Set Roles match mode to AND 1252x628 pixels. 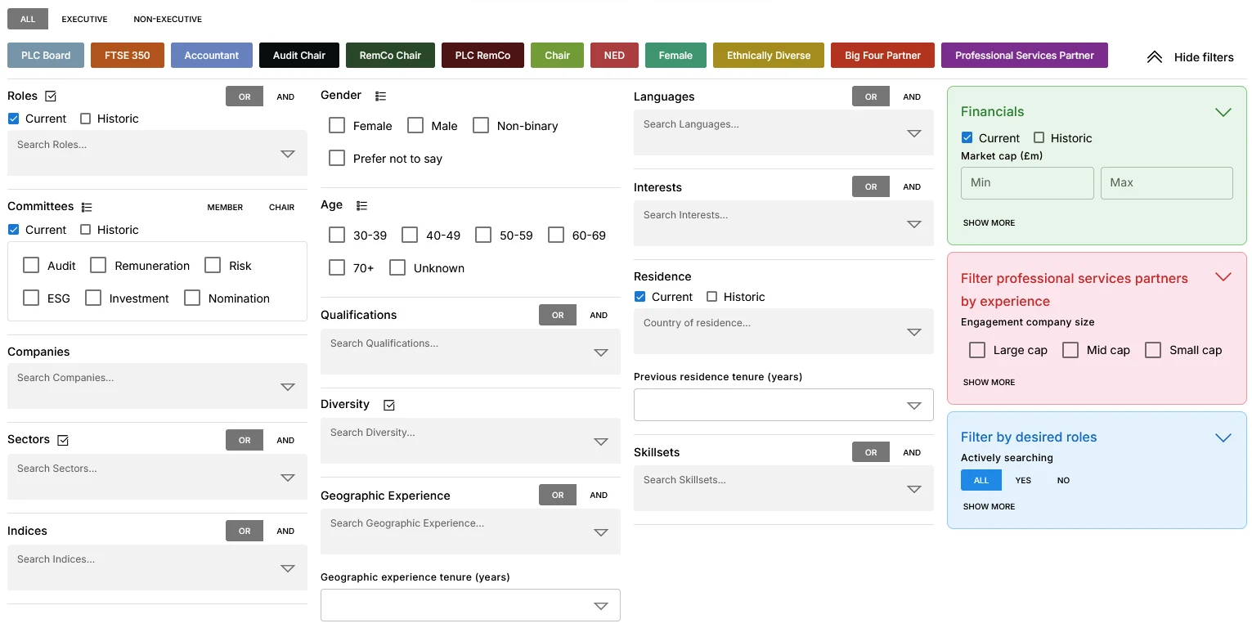tap(285, 96)
